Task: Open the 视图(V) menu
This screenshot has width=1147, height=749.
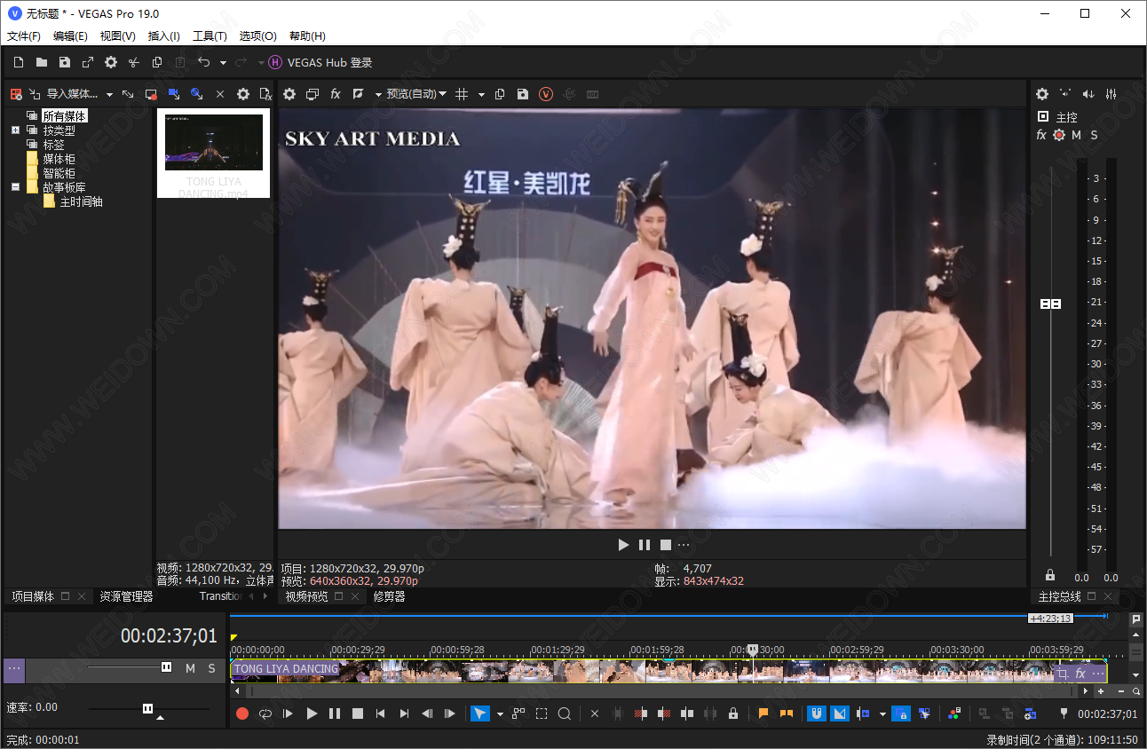Action: 117,36
